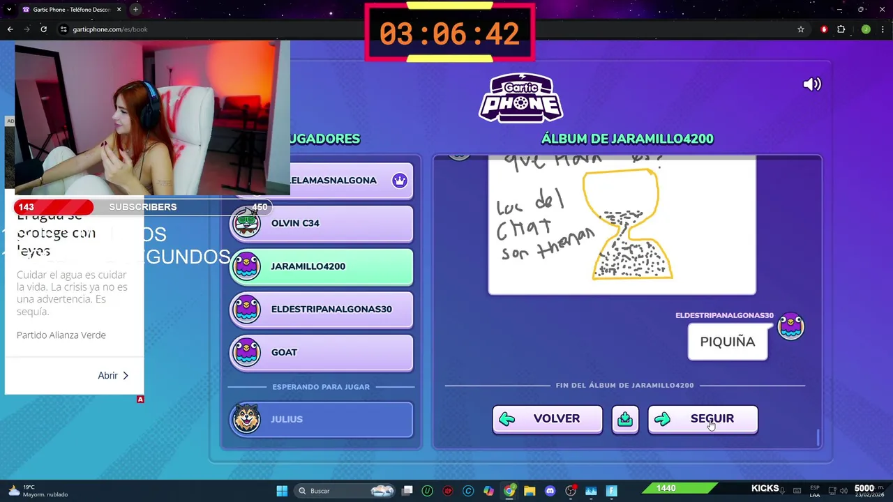Click JARAMILLO4200's bird avatar

[x=246, y=266]
